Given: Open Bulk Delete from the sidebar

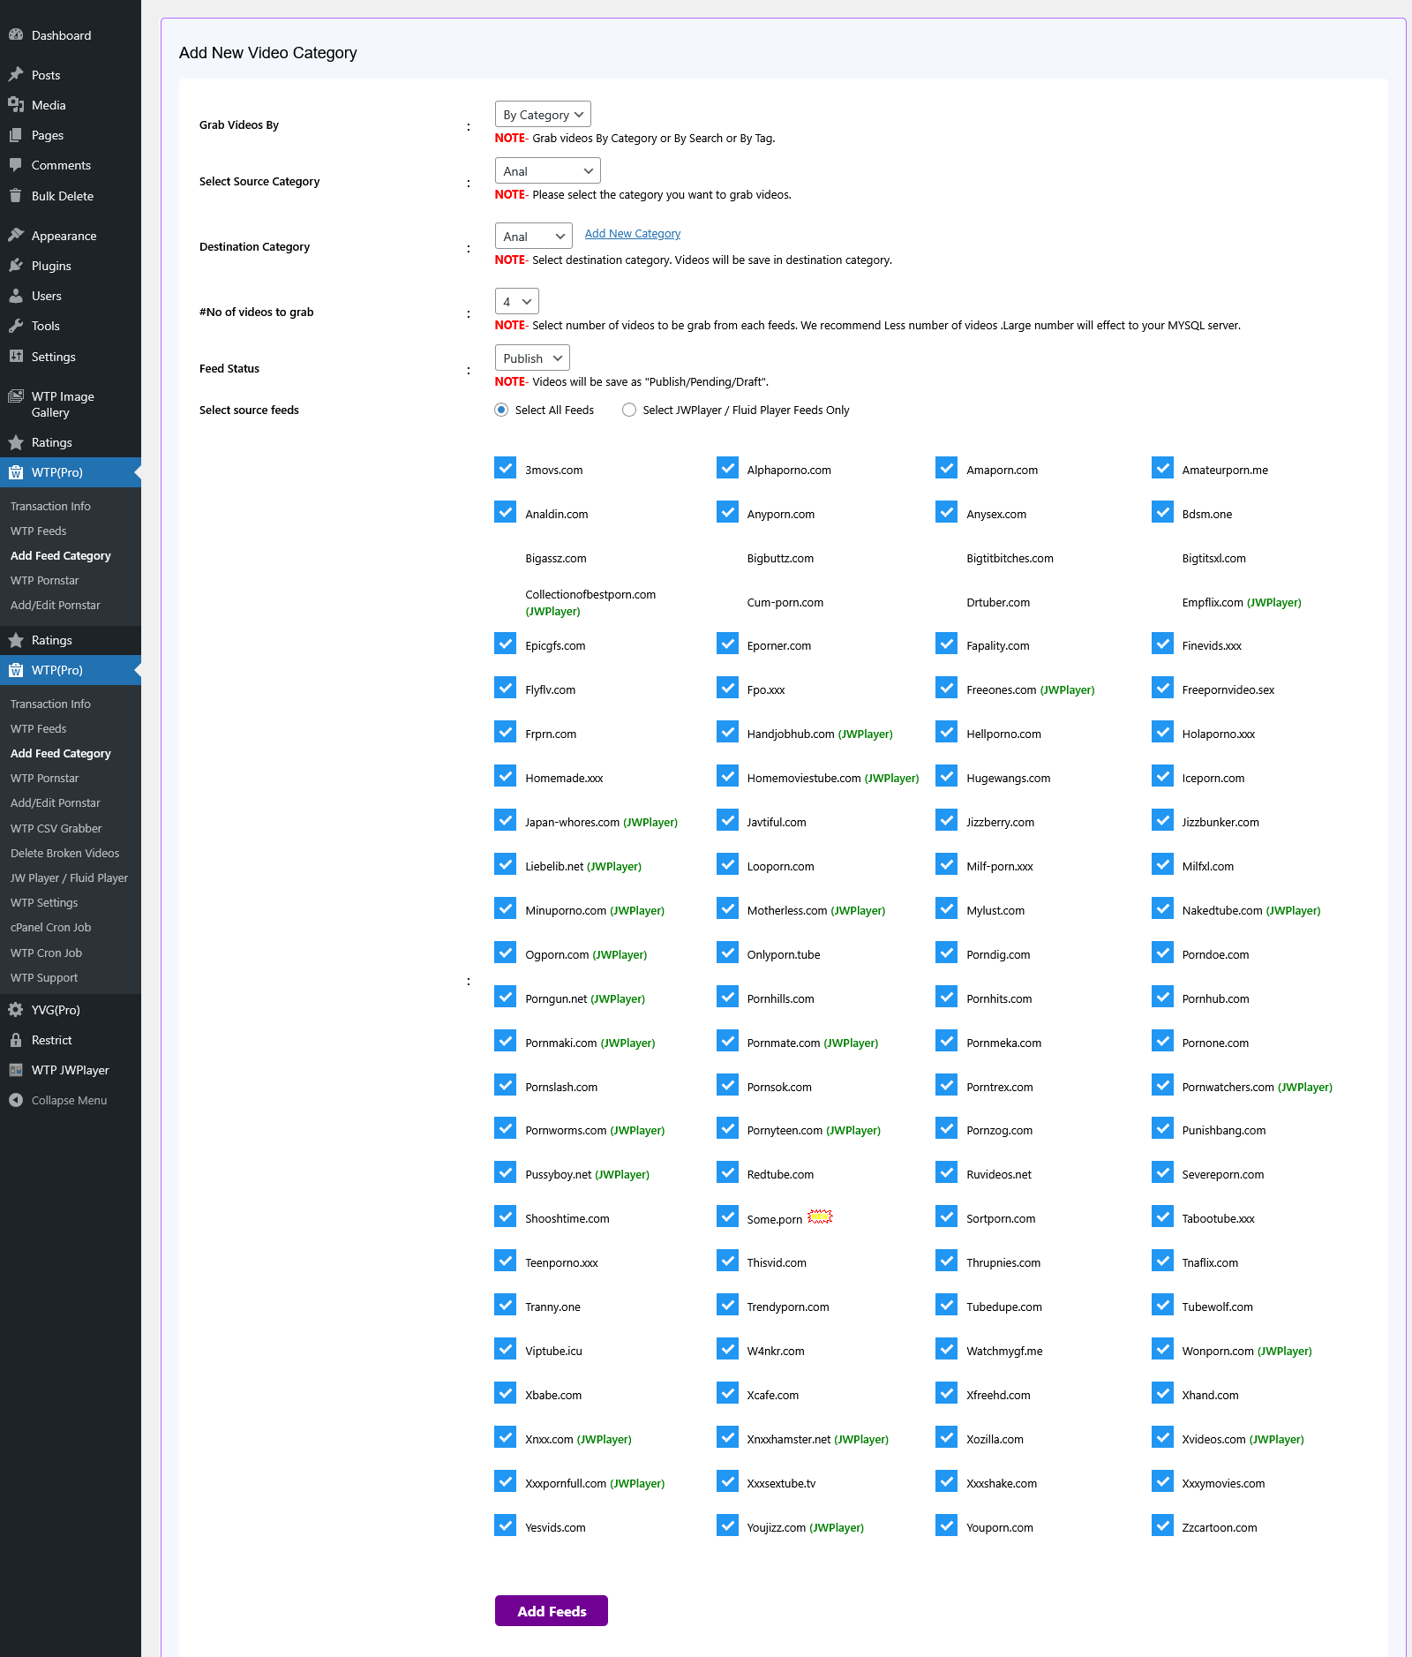Looking at the screenshot, I should click(16, 196).
